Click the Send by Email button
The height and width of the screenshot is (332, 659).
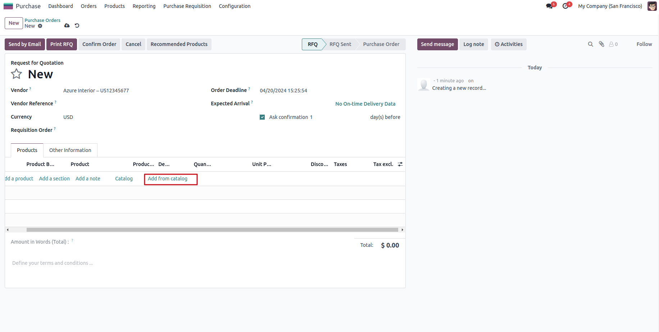25,44
